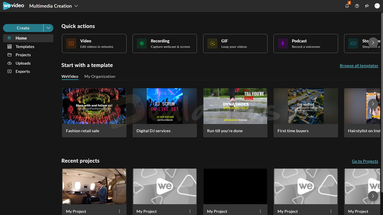Open the user account avatar
The width and height of the screenshot is (383, 215).
[x=377, y=6]
